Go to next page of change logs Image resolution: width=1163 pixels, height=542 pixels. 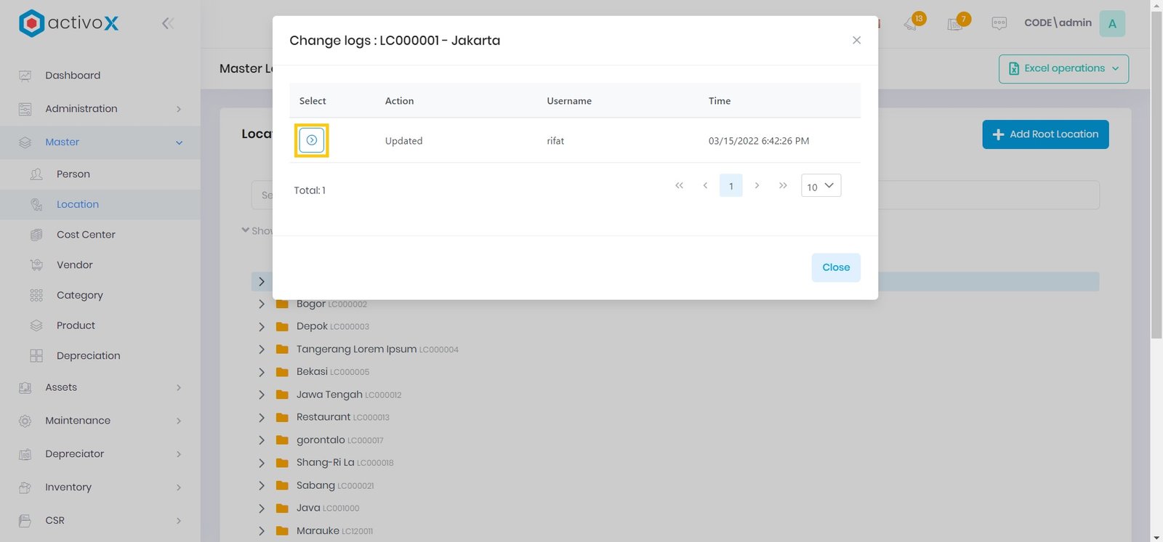(757, 186)
